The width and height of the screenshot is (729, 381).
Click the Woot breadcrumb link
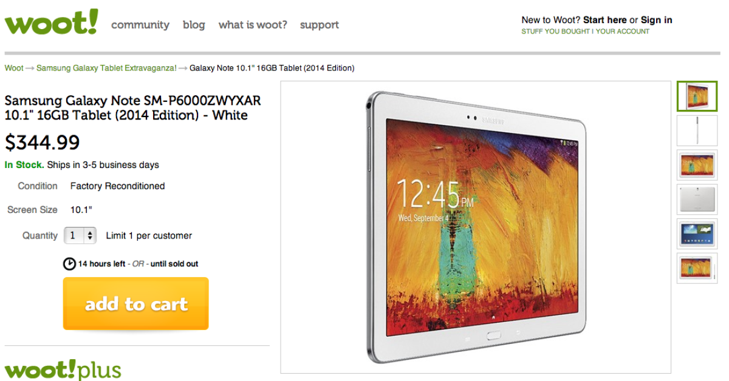(14, 68)
